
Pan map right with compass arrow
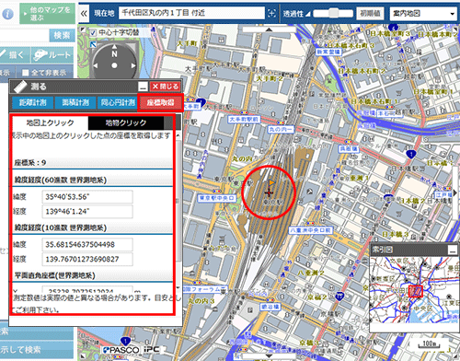click(x=133, y=65)
